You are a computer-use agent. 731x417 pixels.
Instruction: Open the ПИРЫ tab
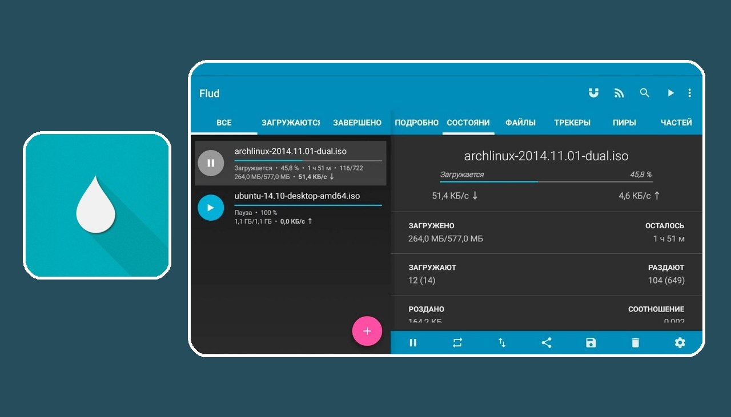[x=624, y=123]
